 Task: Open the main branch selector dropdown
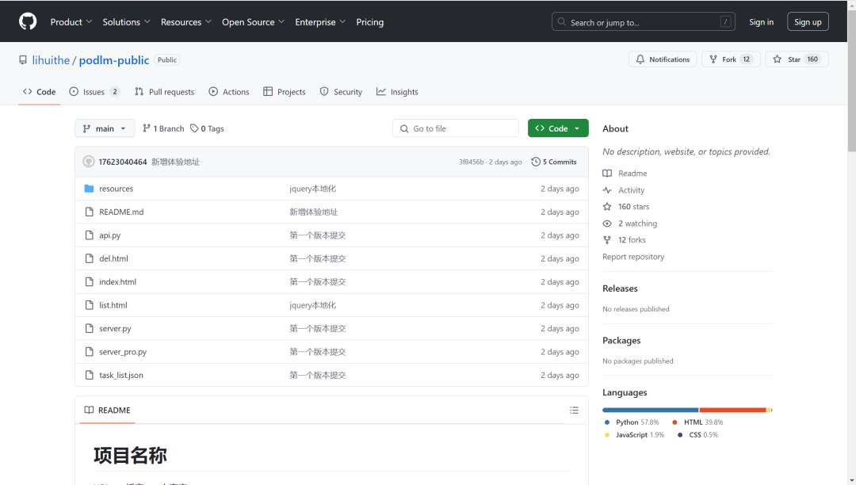[x=105, y=128]
